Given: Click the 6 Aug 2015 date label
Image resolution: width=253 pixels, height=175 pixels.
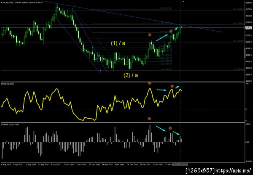Looking at the screenshot, I should coord(5,165).
